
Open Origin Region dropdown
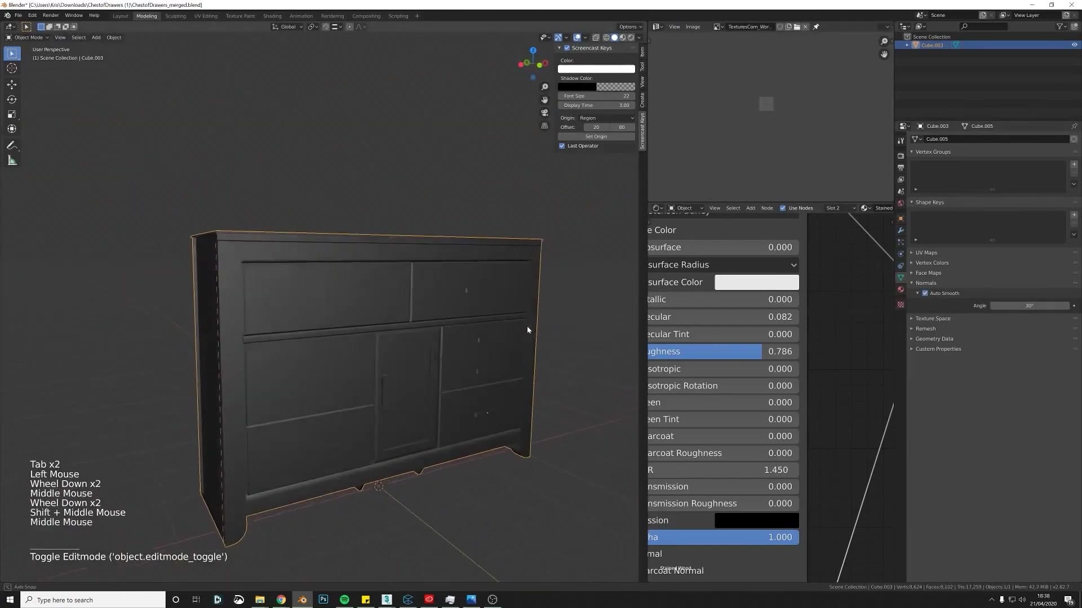606,118
